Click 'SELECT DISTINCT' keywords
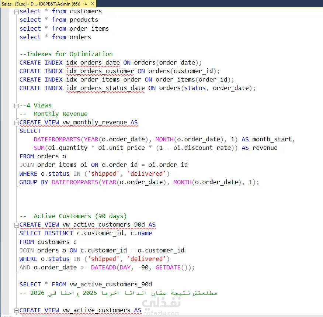323x317 pixels. tap(46, 233)
